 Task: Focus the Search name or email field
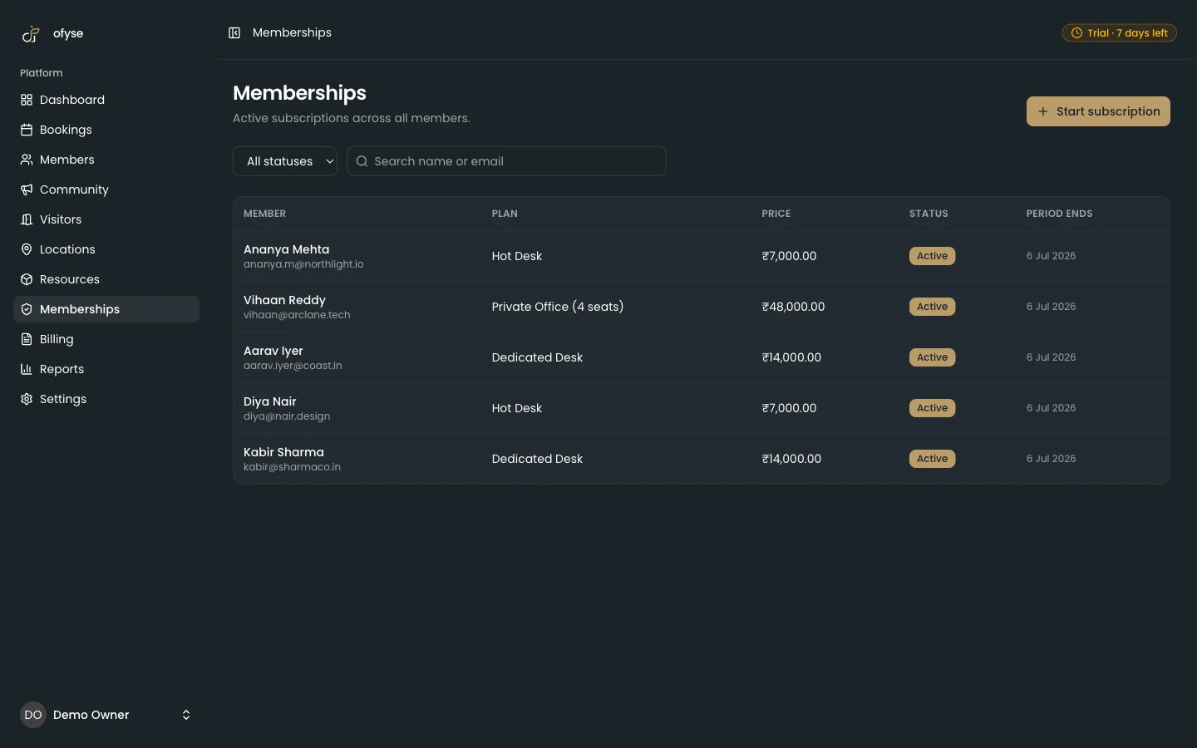pos(506,161)
